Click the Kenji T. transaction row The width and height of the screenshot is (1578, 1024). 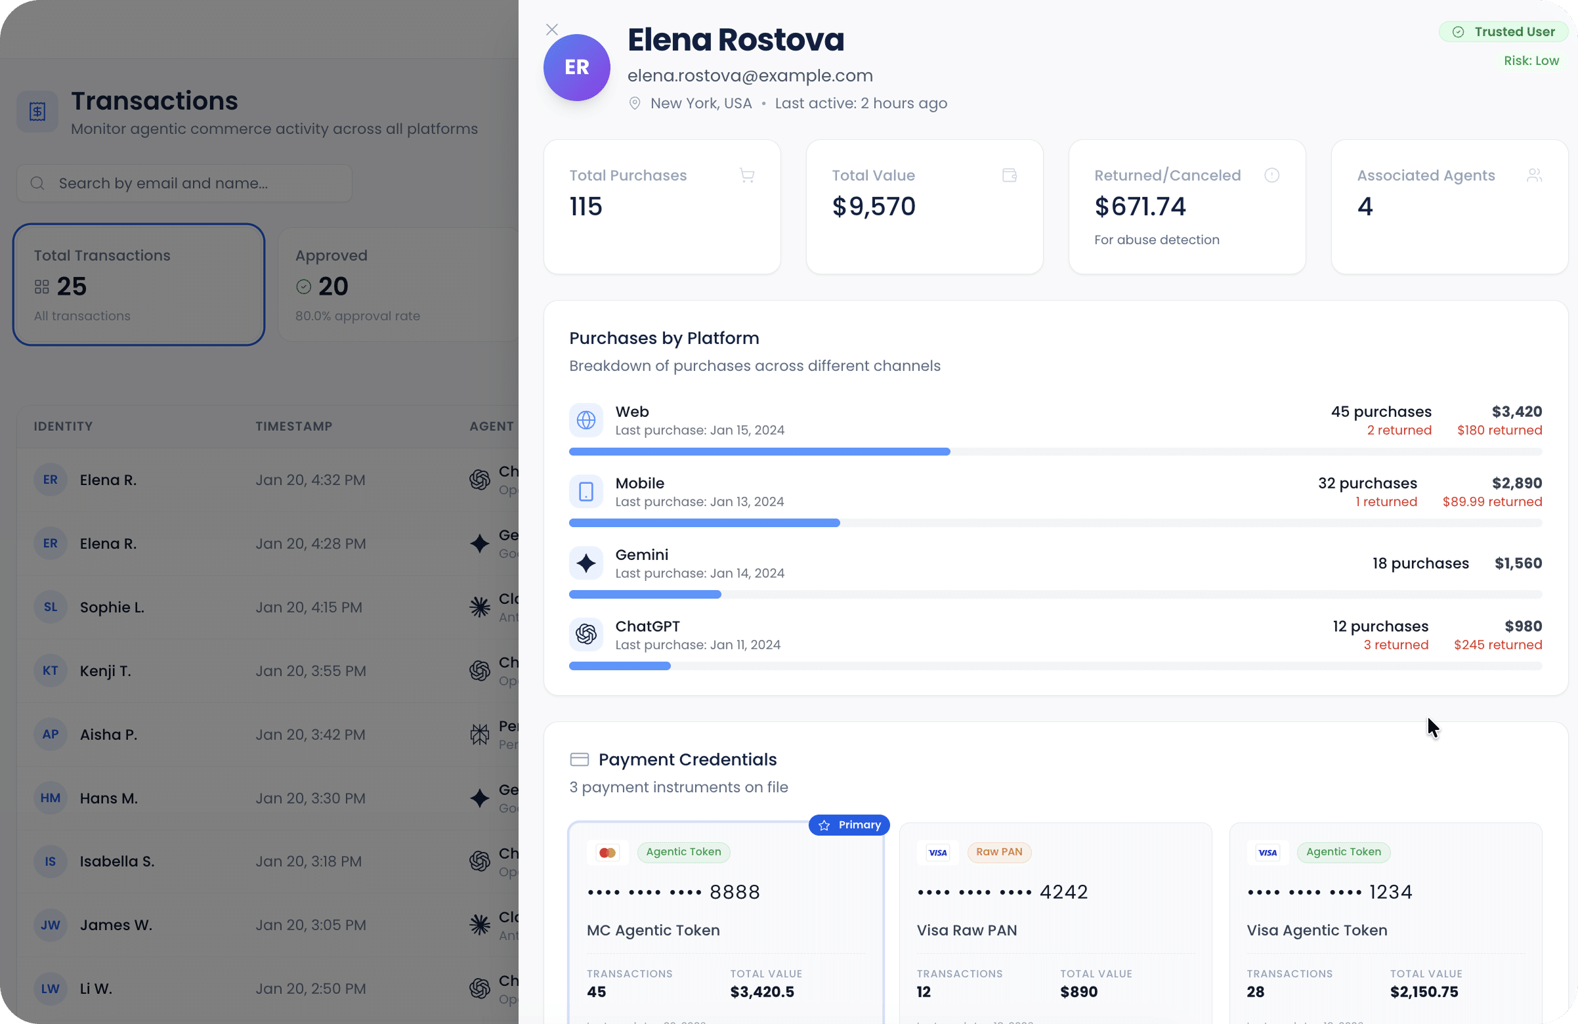[x=268, y=670]
